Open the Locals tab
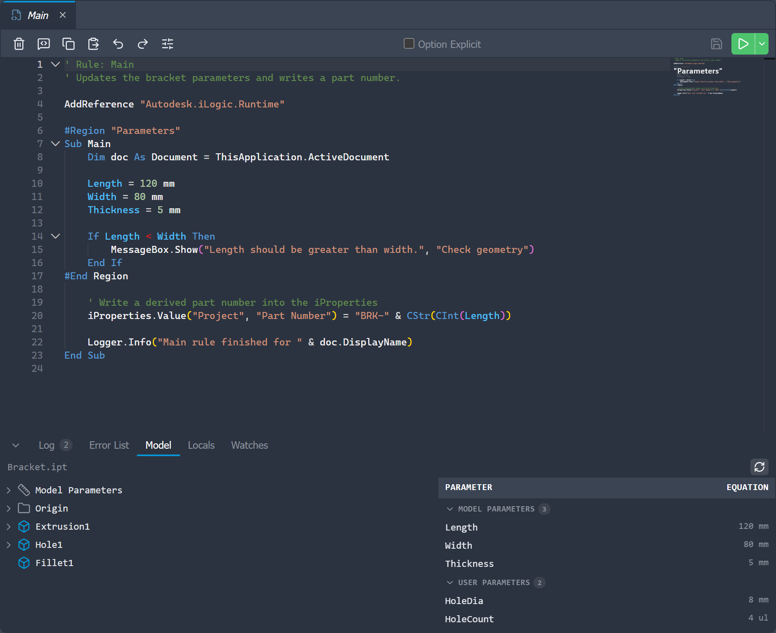Screen dimensions: 776x633 [201, 445]
